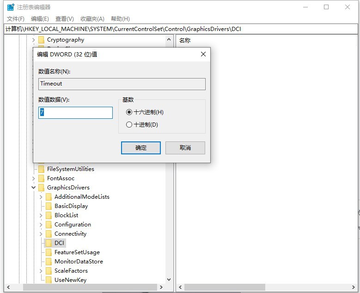
Task: Select the MonitorDataStore tree item
Action: [79, 261]
